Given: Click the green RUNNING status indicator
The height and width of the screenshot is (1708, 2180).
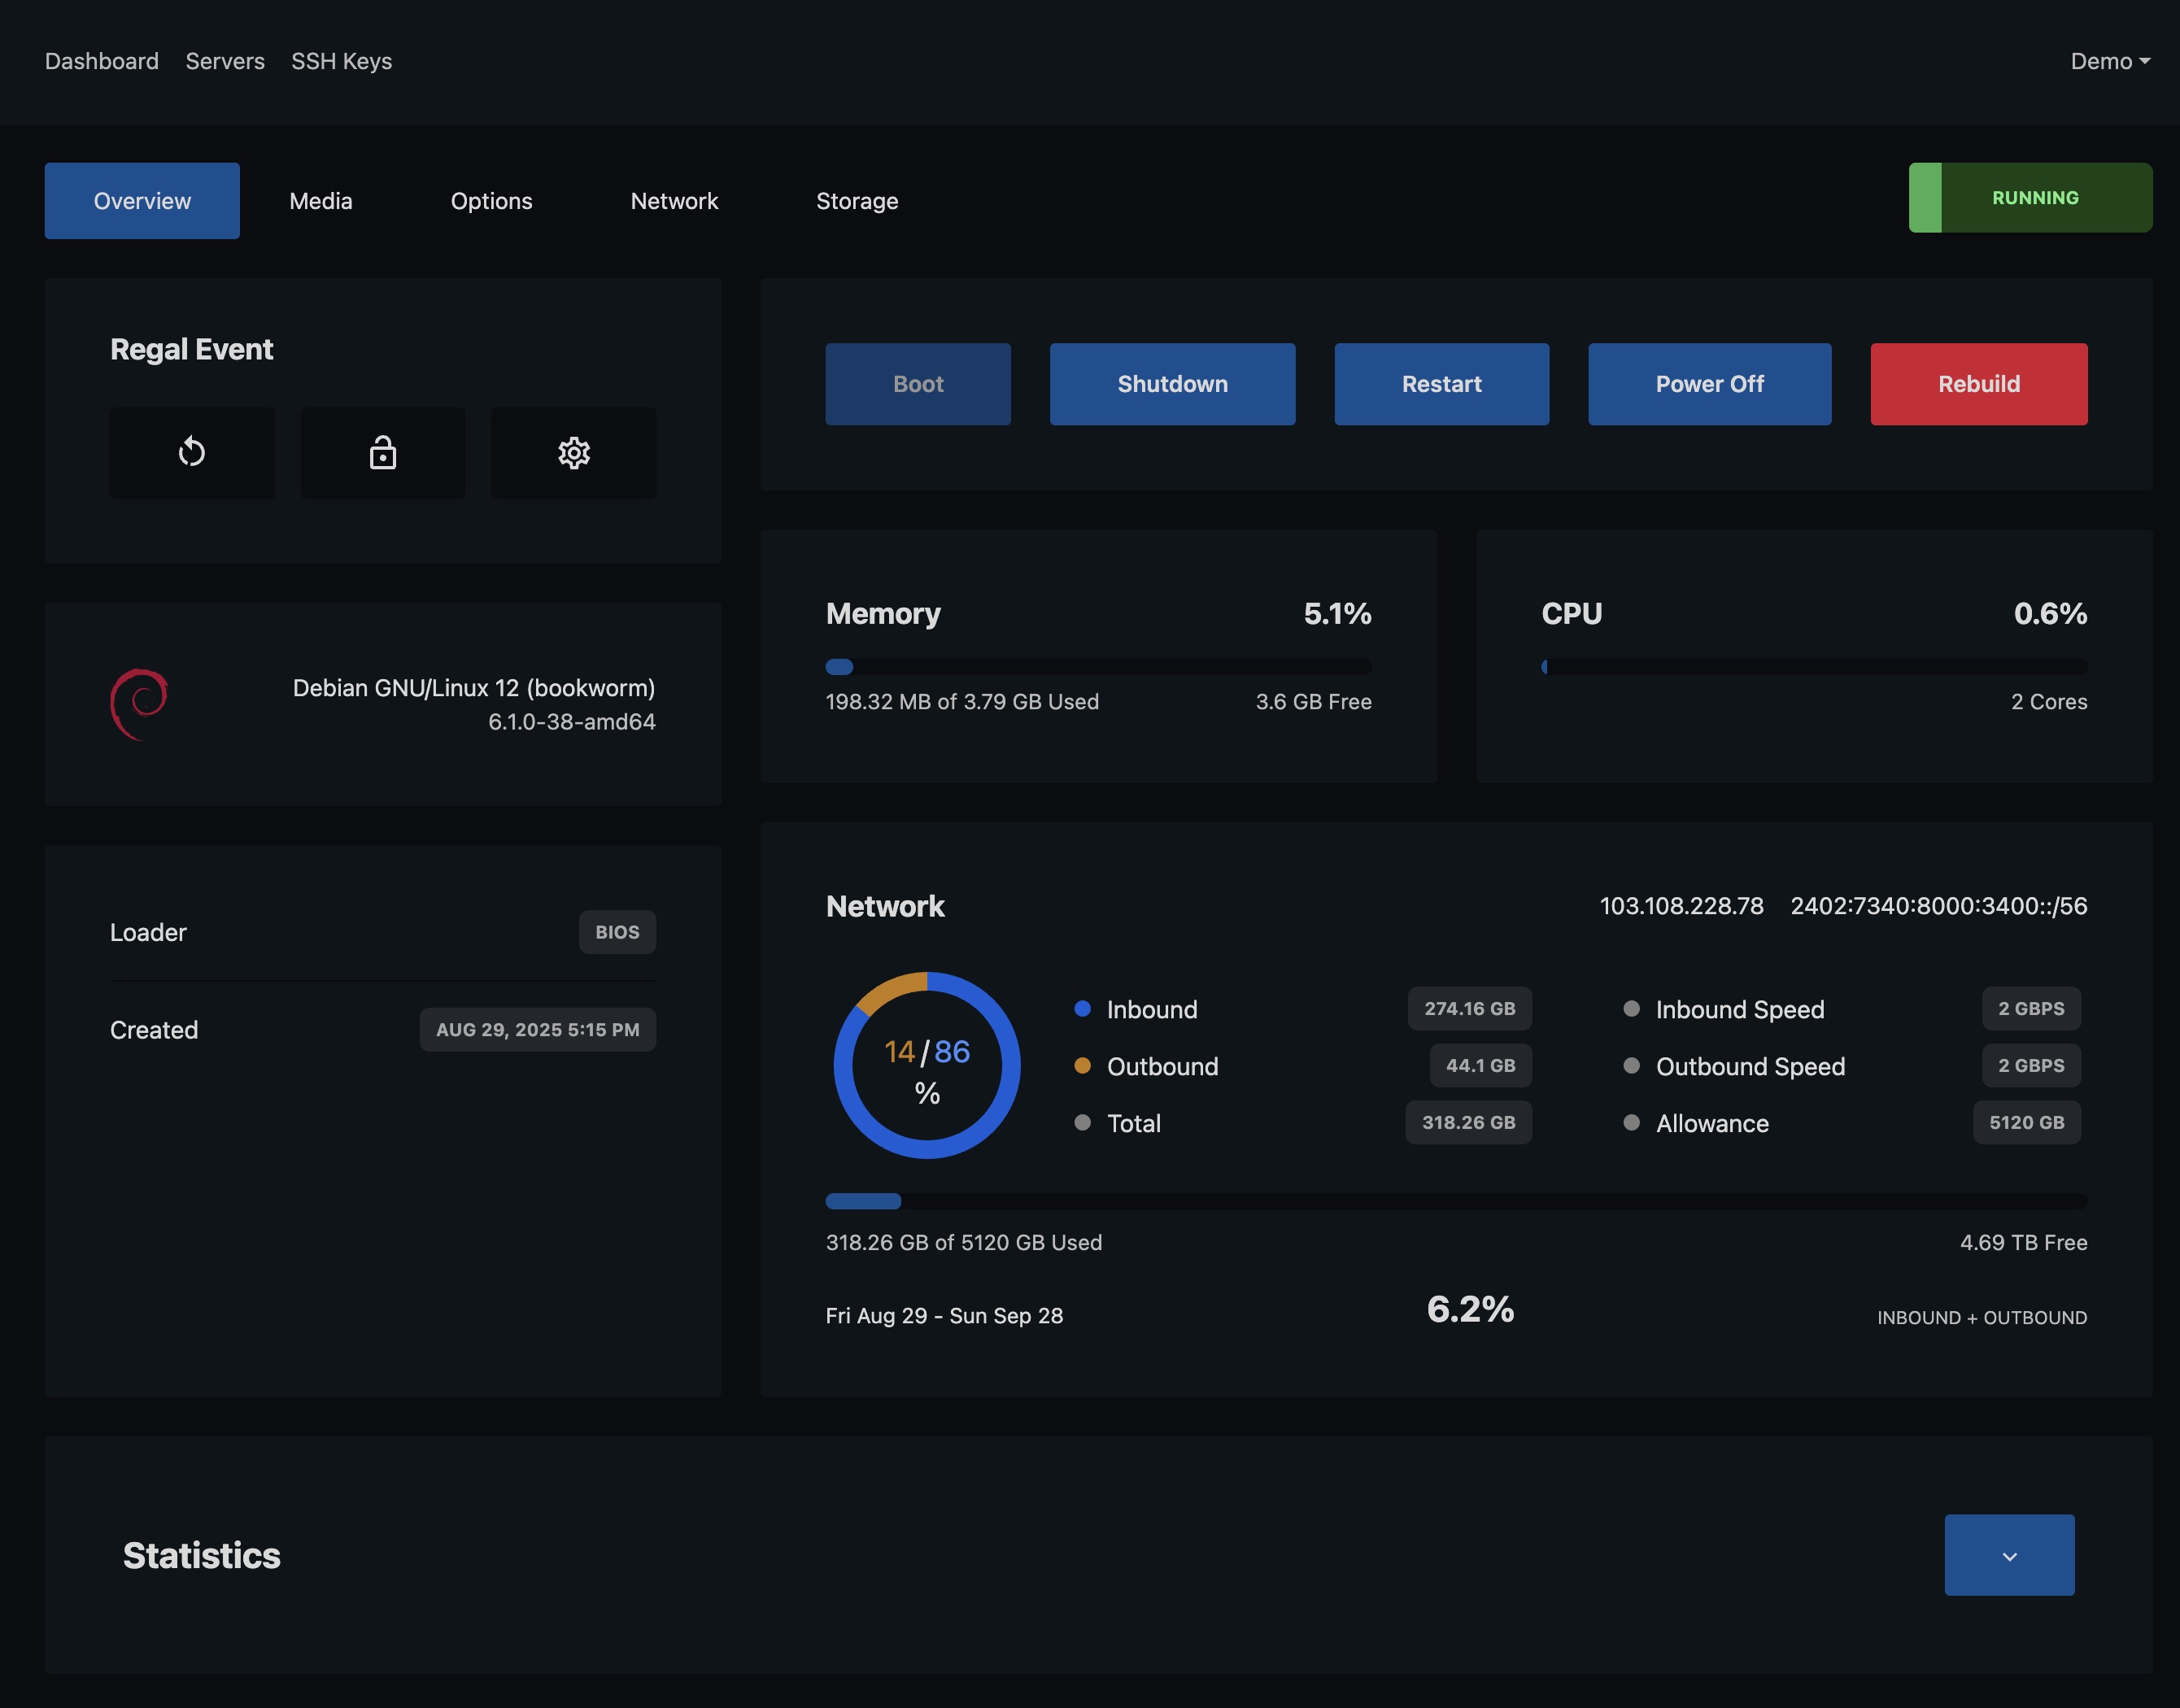Looking at the screenshot, I should click(x=2030, y=198).
